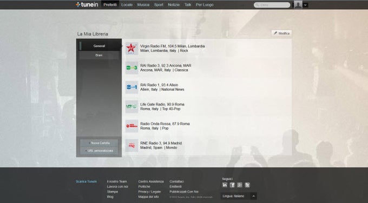
Task: Open the Mappa del sito link
Action: coord(149,197)
